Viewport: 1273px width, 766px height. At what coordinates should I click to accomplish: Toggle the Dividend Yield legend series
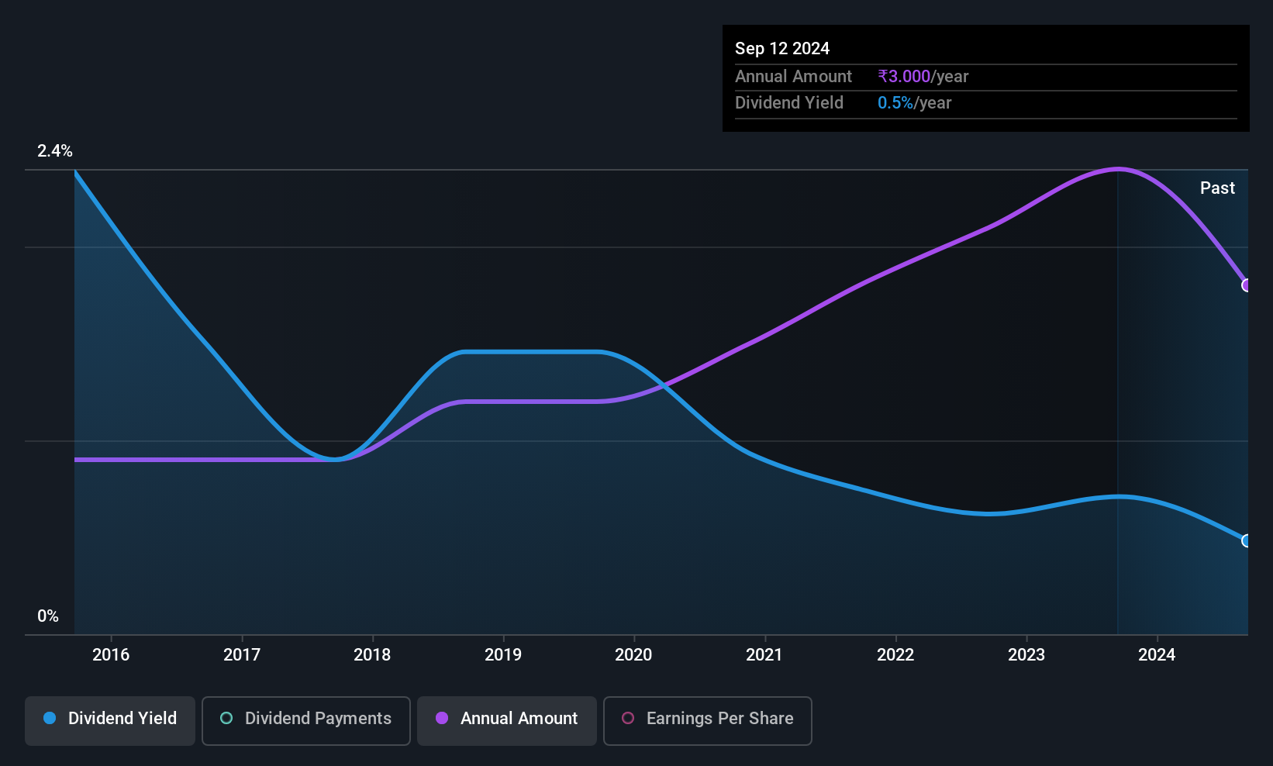tap(110, 720)
